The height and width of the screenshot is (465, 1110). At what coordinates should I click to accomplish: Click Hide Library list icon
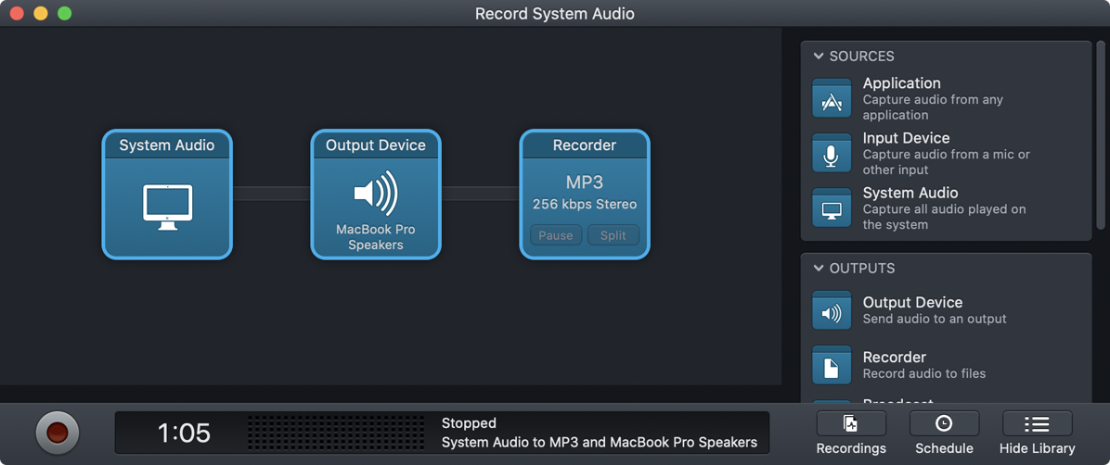(1037, 424)
